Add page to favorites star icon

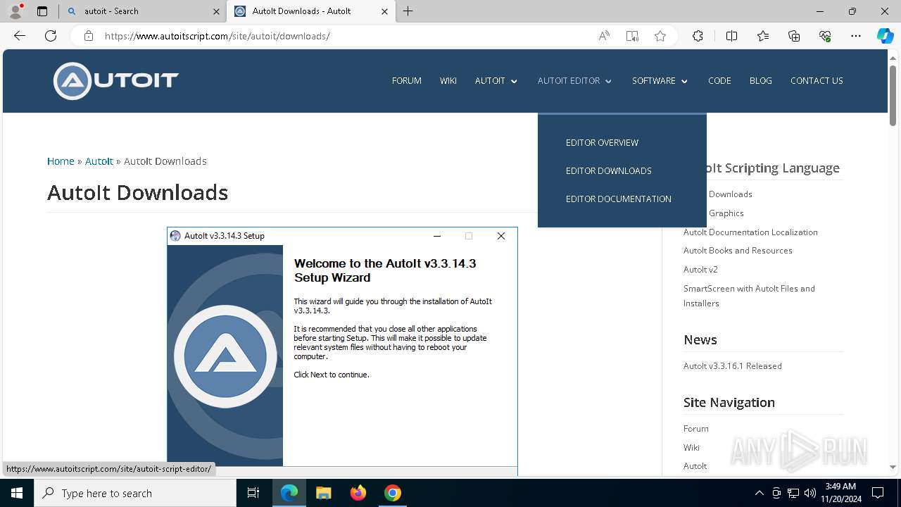pyautogui.click(x=660, y=36)
